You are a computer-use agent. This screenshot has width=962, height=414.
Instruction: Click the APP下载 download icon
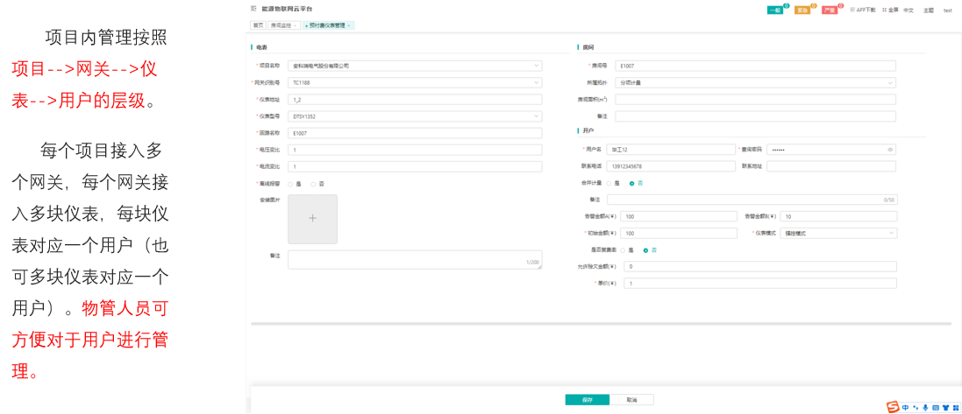click(853, 10)
